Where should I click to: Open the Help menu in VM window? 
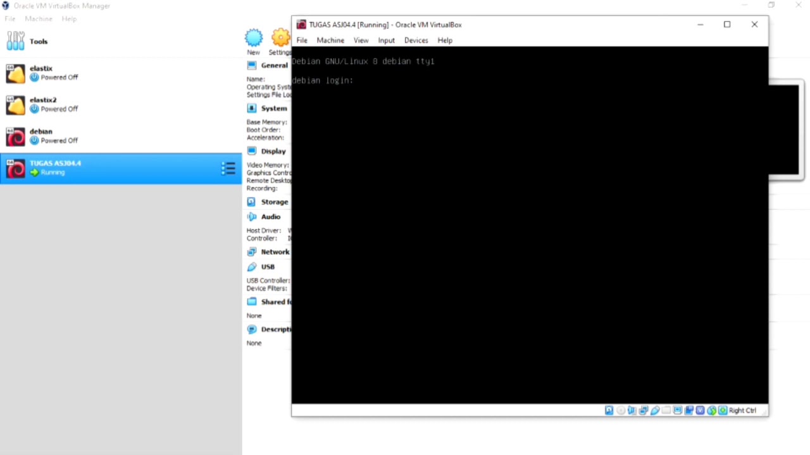coord(445,40)
